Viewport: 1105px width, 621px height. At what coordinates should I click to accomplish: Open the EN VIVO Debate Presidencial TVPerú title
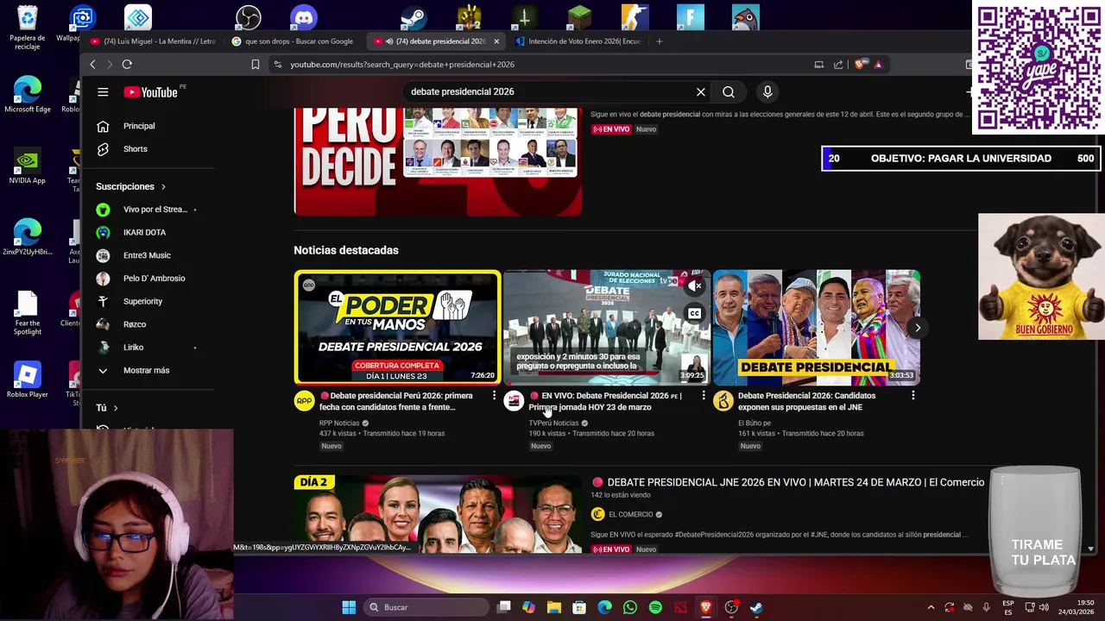click(x=607, y=402)
